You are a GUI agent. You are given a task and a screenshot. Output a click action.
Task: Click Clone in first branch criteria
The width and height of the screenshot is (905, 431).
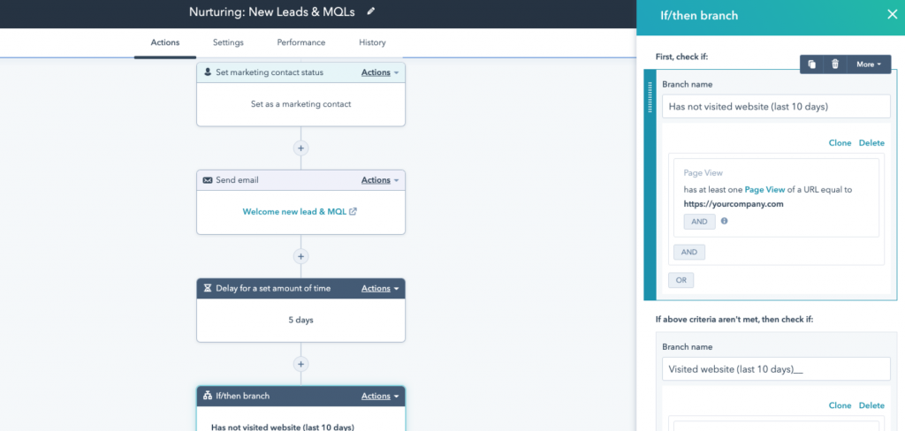click(840, 143)
